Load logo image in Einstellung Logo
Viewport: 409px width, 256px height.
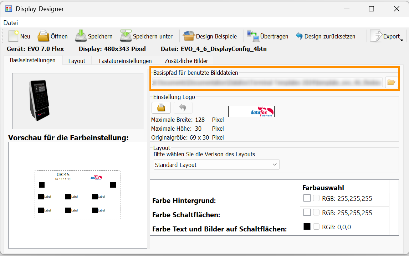coord(161,108)
